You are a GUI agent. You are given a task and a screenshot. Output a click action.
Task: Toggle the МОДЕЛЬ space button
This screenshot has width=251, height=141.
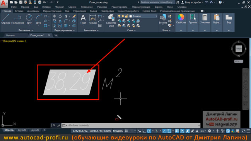[118, 131]
